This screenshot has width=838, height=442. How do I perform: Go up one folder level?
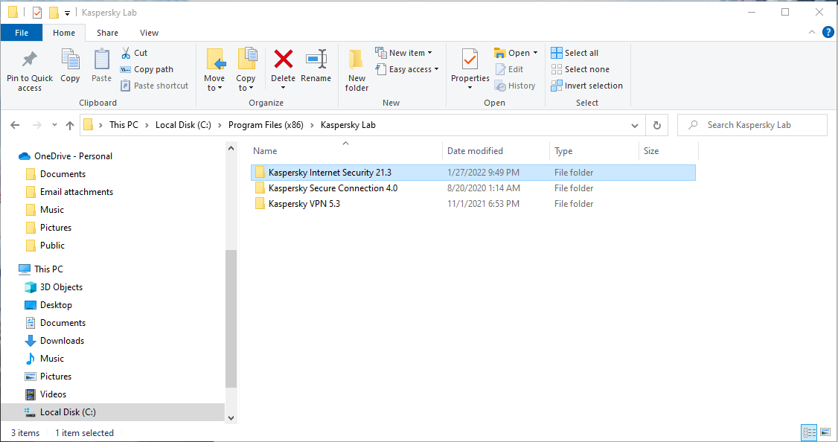[x=70, y=125]
